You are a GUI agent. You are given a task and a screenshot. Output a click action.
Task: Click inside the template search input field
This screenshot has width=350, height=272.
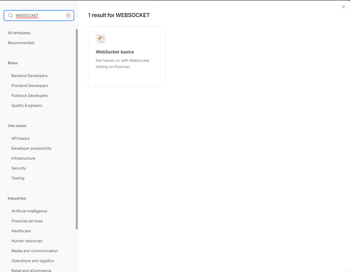point(37,15)
